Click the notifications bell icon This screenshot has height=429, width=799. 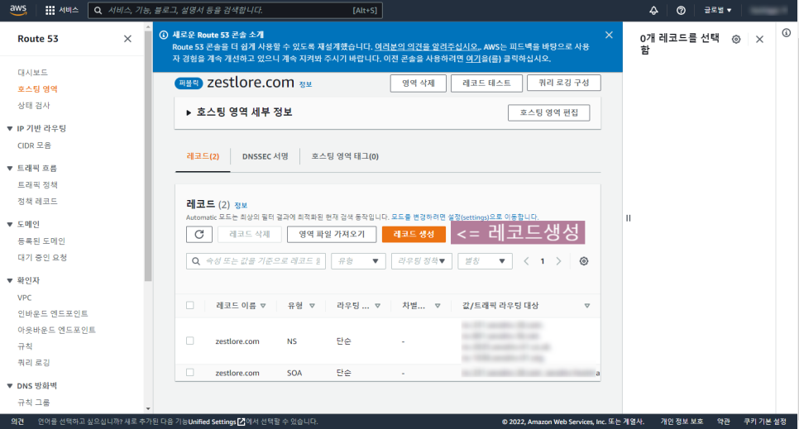(653, 10)
